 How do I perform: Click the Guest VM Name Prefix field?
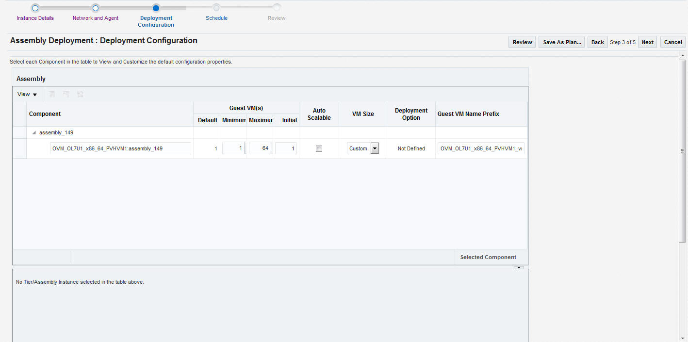coord(481,148)
